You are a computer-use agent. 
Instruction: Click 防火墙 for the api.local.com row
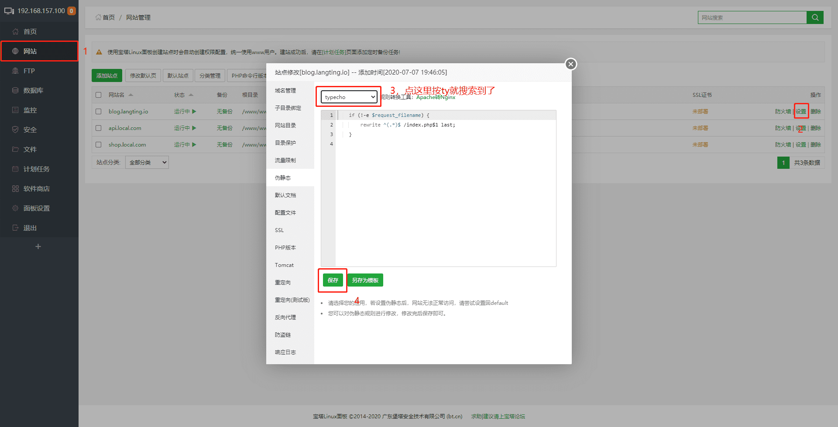(x=783, y=128)
